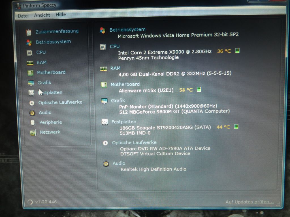This screenshot has width=290, height=217.
Task: Open the Audio sidebar section
Action: coord(45,112)
